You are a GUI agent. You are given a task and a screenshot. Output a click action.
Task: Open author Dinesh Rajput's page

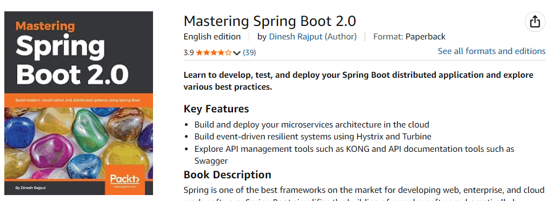pos(296,37)
